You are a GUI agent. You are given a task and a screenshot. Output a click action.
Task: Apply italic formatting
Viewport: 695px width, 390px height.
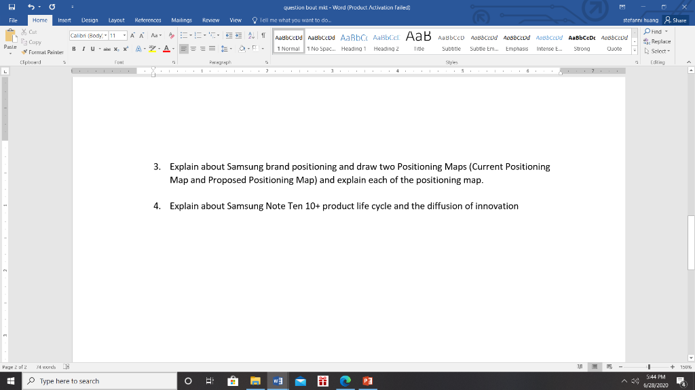click(x=83, y=48)
